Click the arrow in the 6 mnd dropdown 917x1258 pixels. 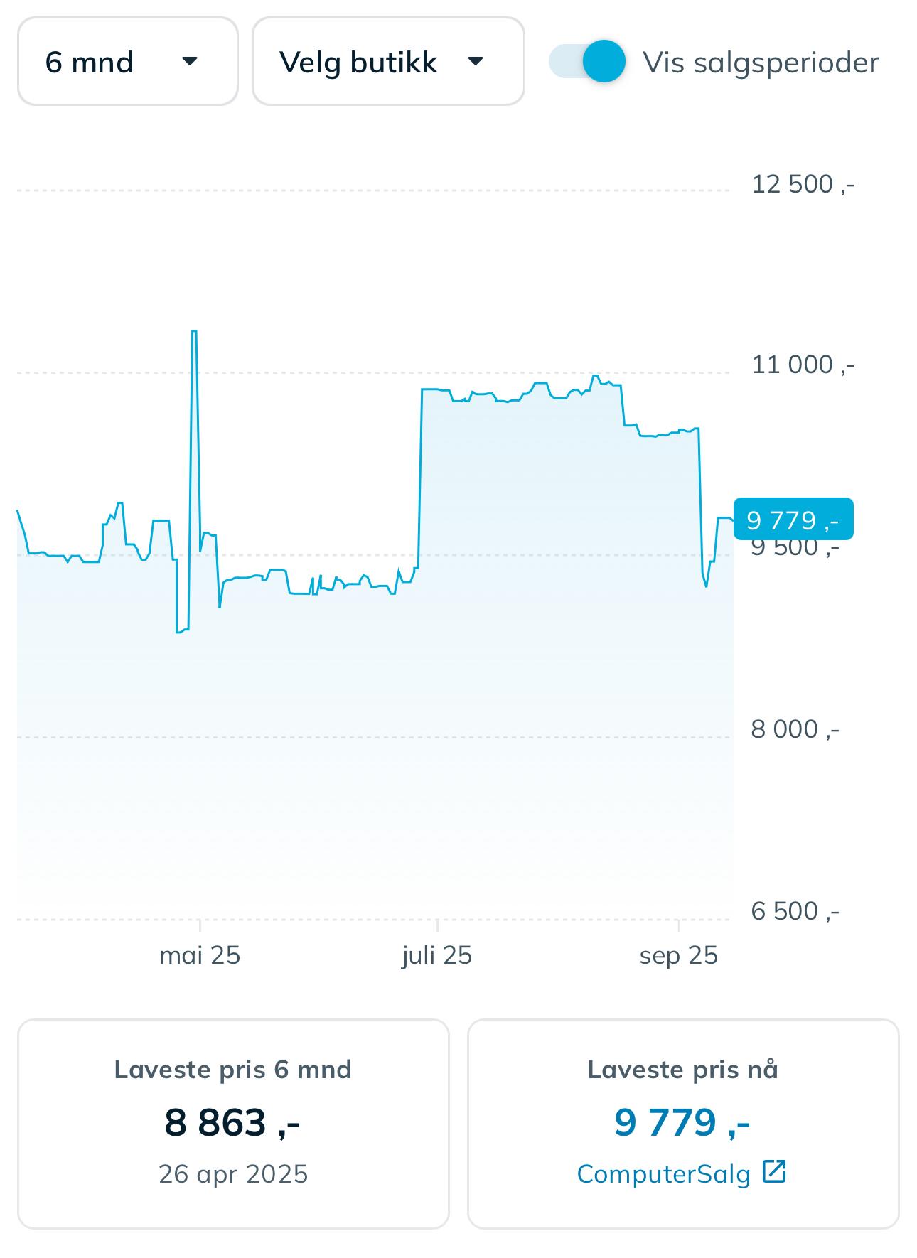pyautogui.click(x=189, y=61)
